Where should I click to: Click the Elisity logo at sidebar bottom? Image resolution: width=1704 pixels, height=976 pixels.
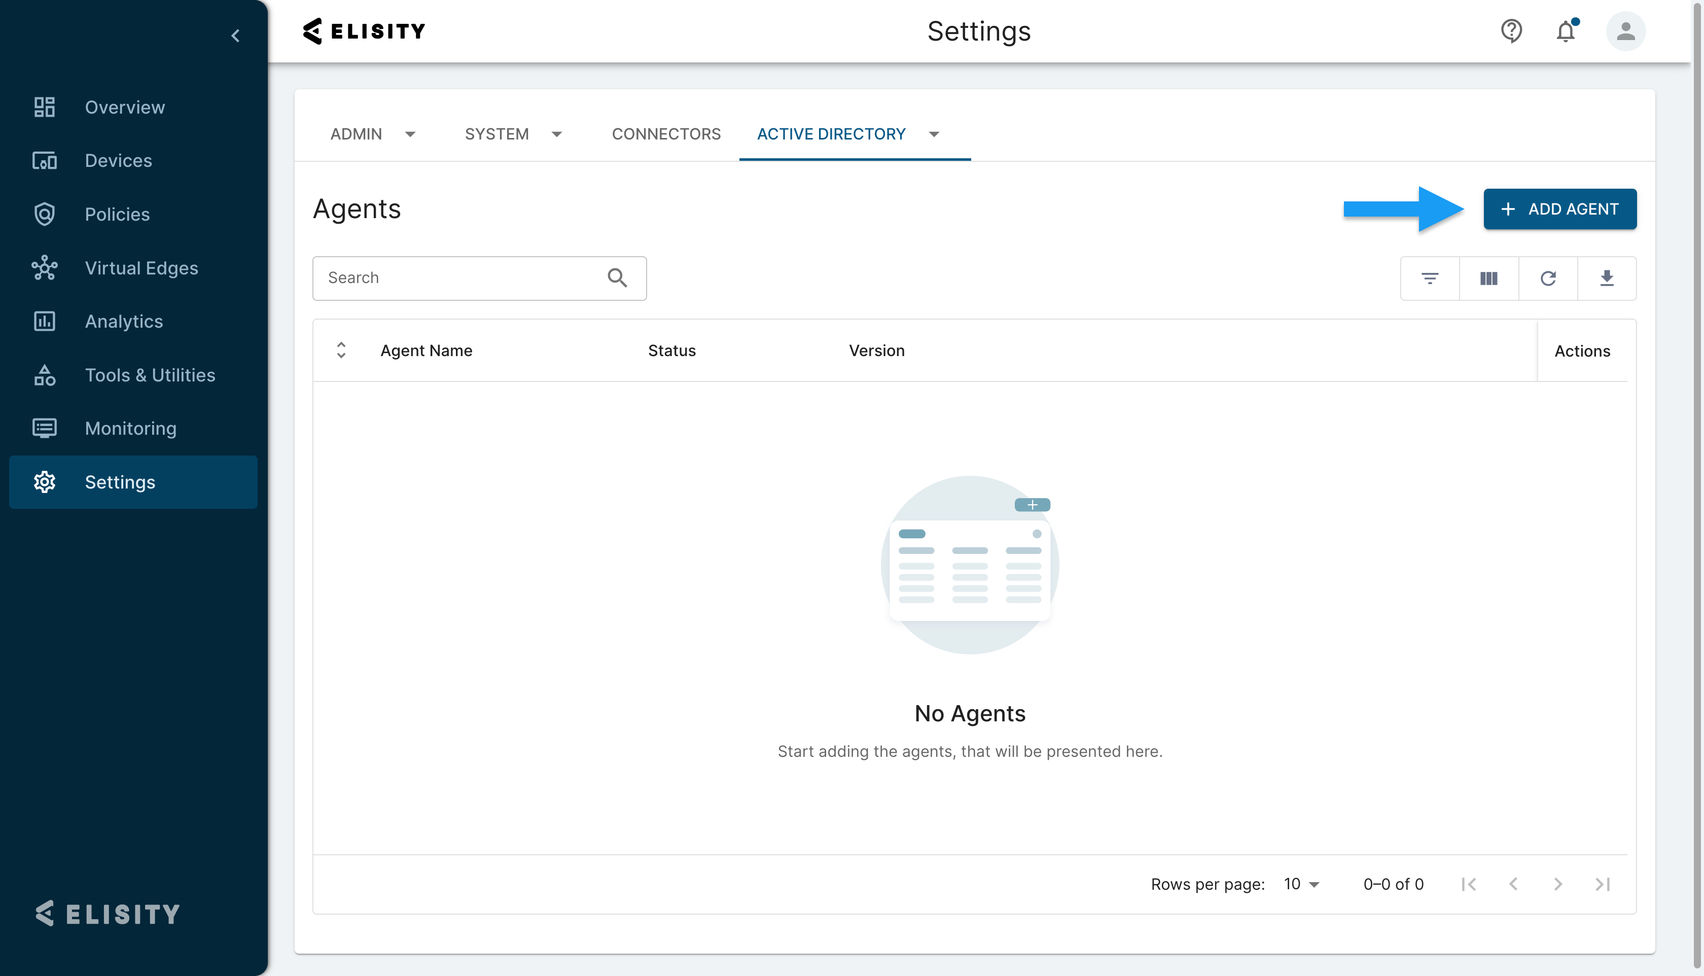coord(107,914)
